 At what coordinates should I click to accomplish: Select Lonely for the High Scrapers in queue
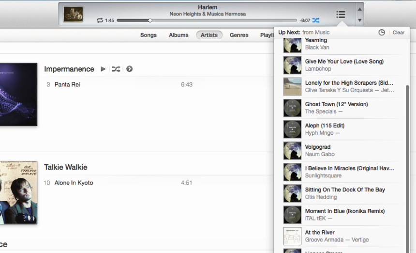342,86
